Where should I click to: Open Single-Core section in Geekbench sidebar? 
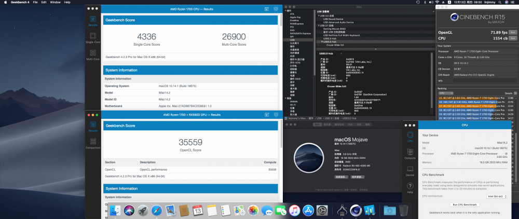pos(93,38)
